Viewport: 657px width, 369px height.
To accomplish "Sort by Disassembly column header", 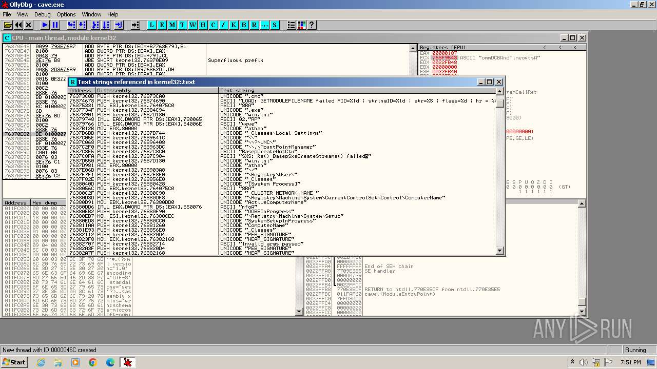I will tap(157, 91).
